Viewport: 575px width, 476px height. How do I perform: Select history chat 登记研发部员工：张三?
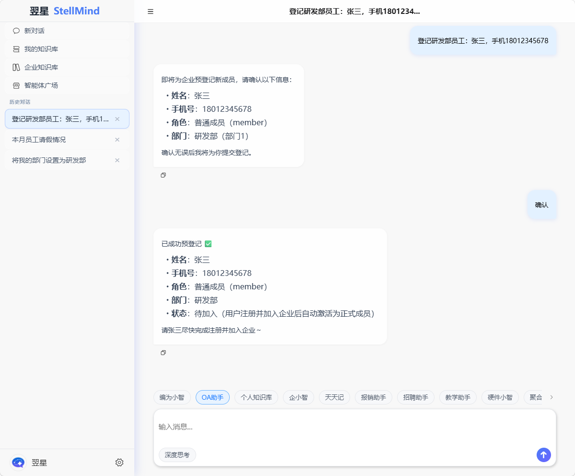click(x=67, y=119)
